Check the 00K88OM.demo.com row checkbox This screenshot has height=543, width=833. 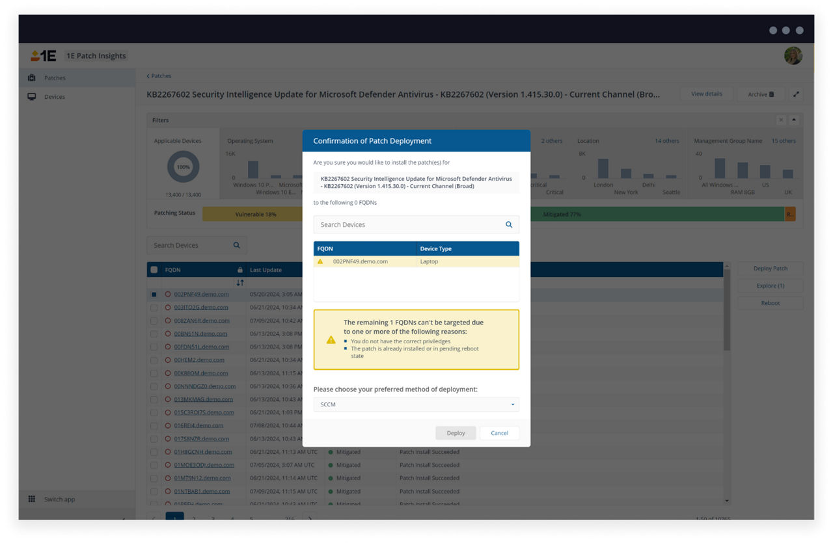click(154, 373)
